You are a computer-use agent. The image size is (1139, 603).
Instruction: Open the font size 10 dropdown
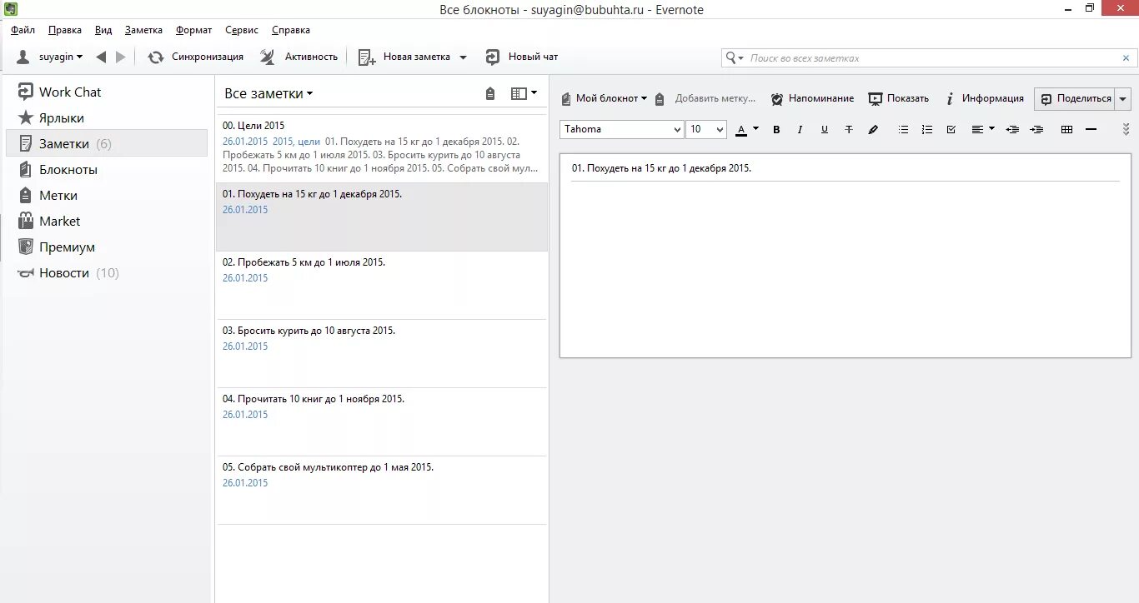coord(706,129)
